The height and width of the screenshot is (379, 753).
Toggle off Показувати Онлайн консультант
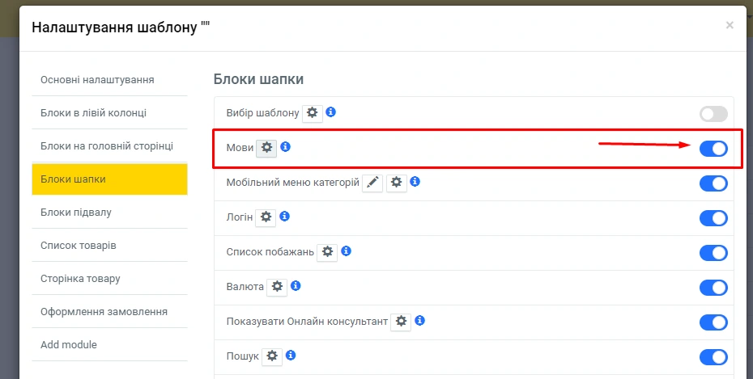click(x=713, y=322)
